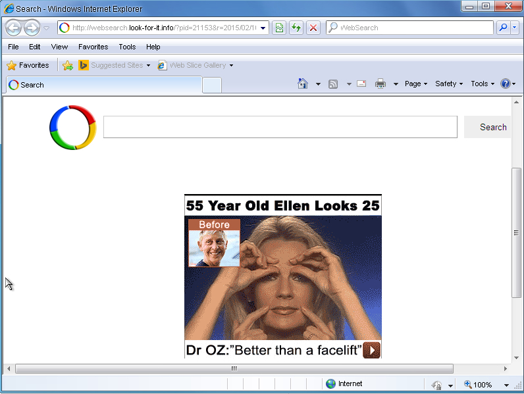
Task: Expand the Page dropdown menu
Action: 415,84
